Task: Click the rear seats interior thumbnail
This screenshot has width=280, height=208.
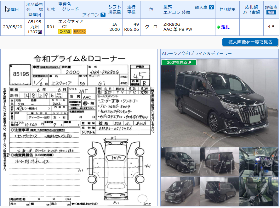Action: tap(258, 191)
